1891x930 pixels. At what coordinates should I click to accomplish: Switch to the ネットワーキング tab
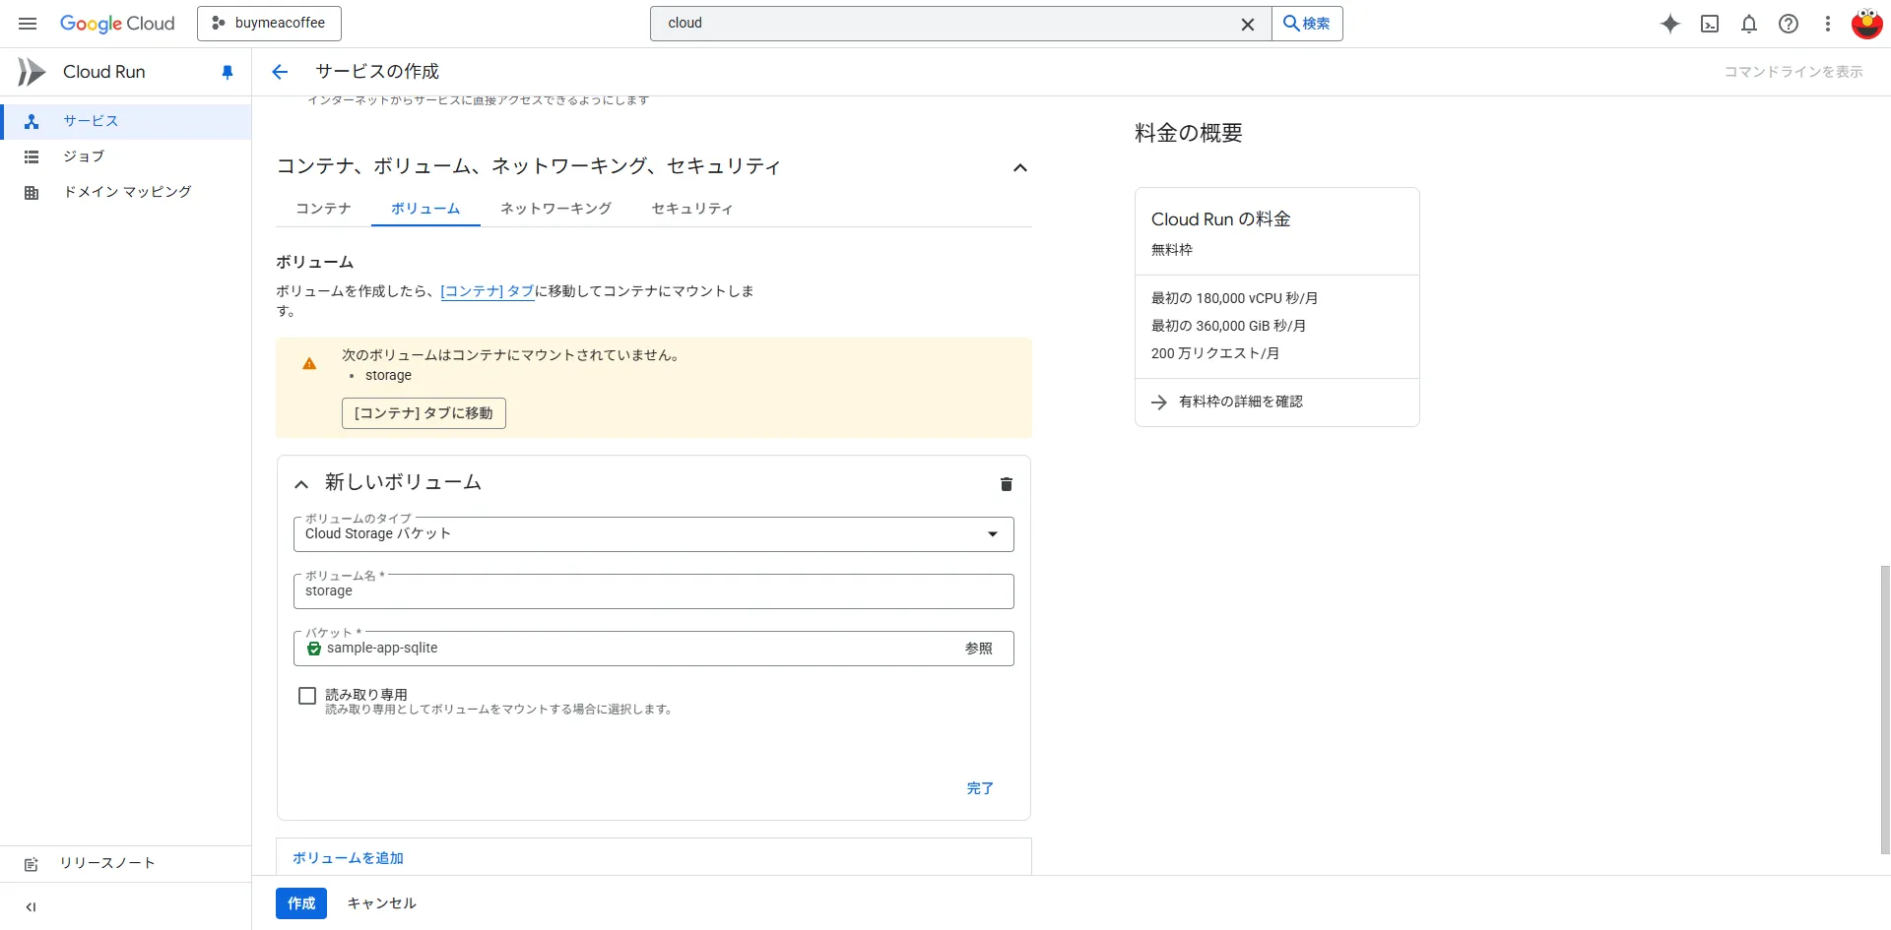click(x=555, y=209)
